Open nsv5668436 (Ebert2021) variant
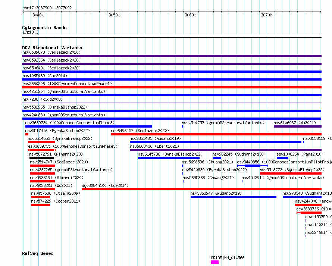Viewport: 332px width, 266px height. [154, 146]
